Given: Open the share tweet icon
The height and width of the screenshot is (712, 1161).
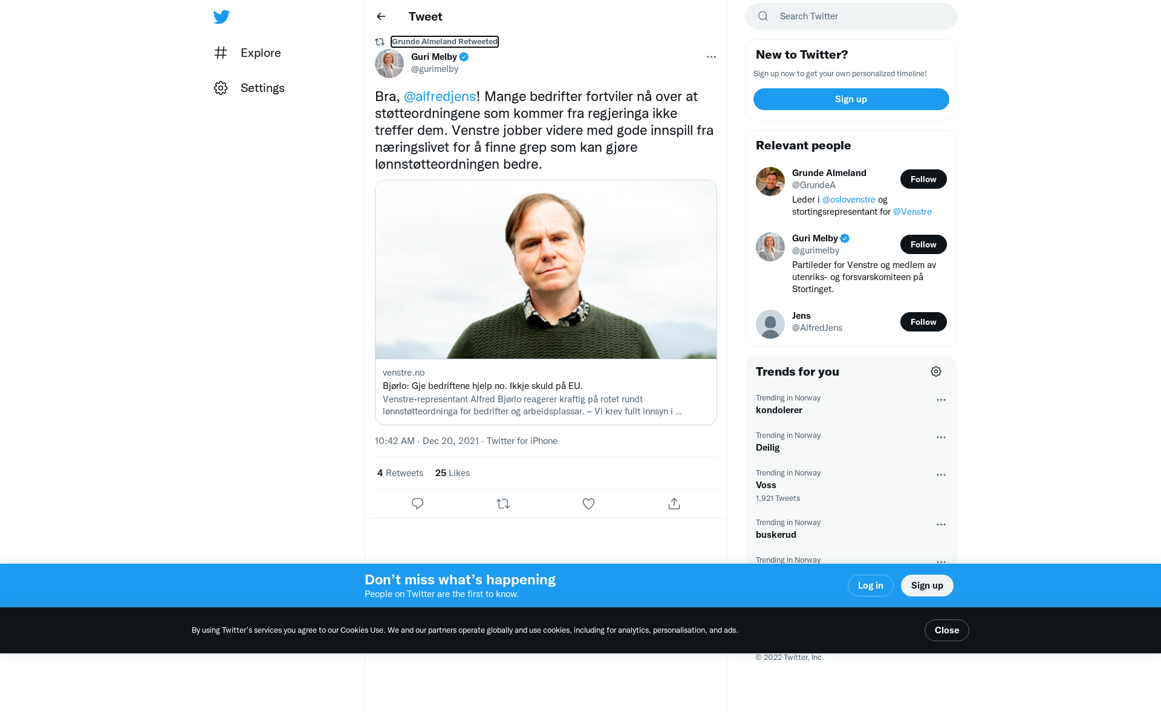Looking at the screenshot, I should 674,503.
